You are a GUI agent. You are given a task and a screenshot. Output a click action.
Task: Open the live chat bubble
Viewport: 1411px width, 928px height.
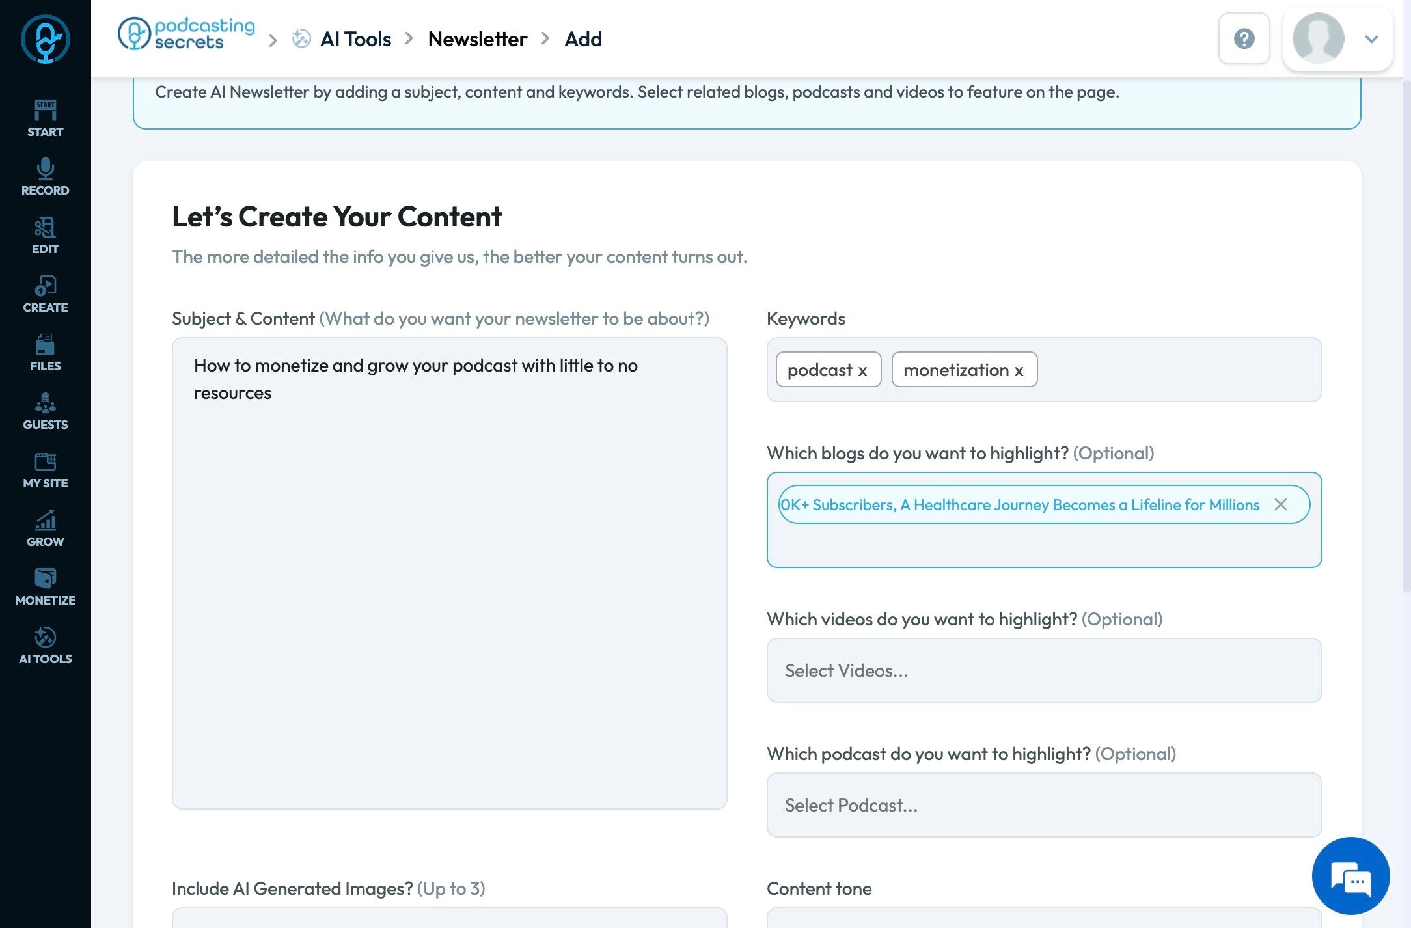pyautogui.click(x=1350, y=876)
